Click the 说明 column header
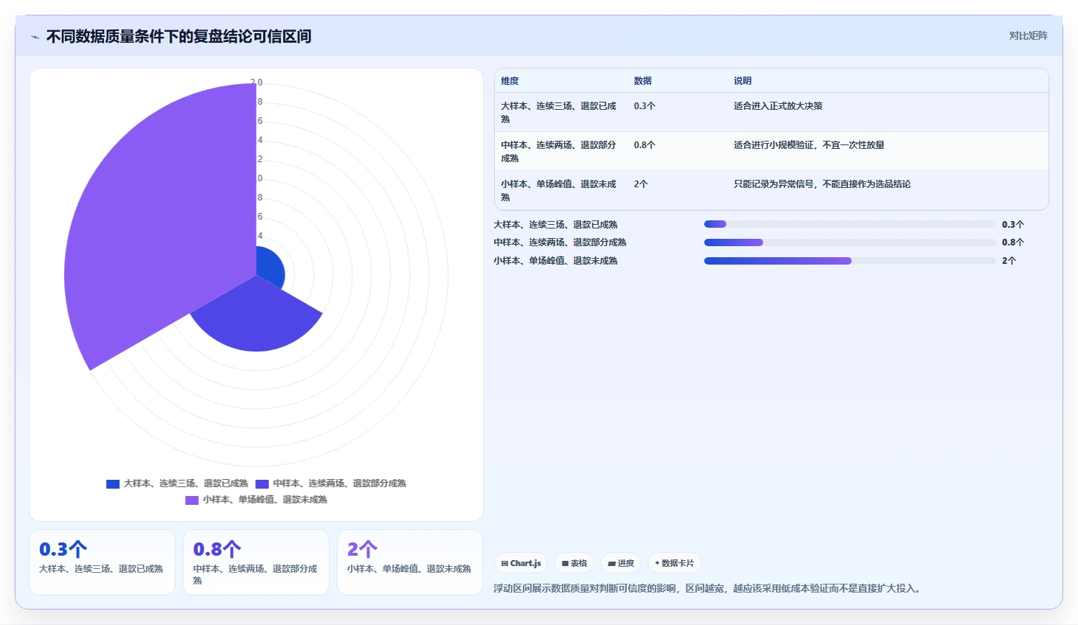Screen dimensions: 1078x625 coord(743,81)
